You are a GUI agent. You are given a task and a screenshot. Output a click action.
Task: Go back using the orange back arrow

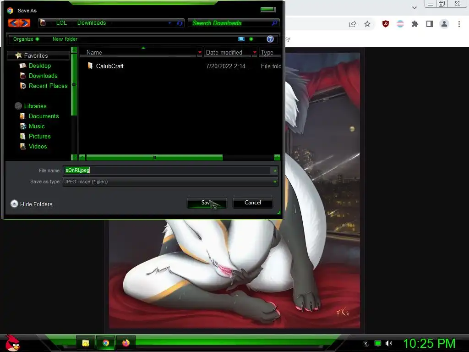coord(13,23)
